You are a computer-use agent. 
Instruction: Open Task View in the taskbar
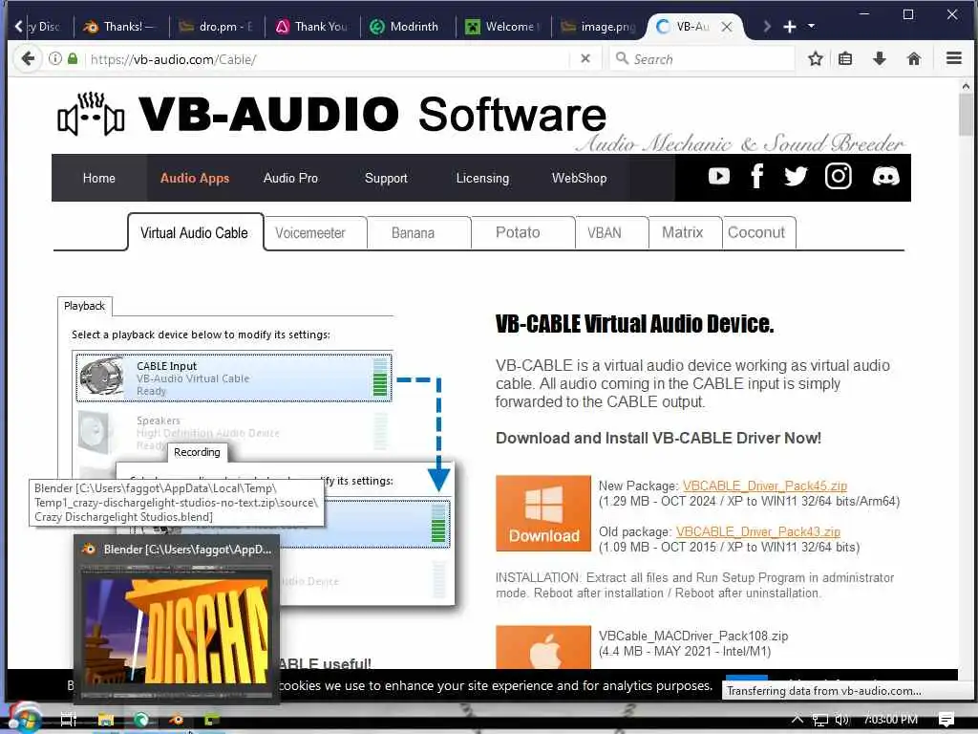[69, 720]
